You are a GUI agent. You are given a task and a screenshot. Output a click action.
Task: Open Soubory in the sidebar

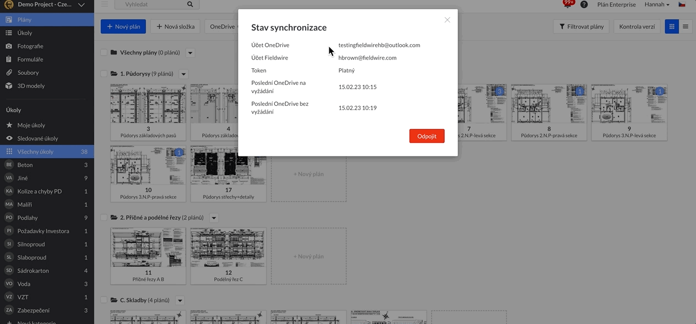click(x=47, y=72)
